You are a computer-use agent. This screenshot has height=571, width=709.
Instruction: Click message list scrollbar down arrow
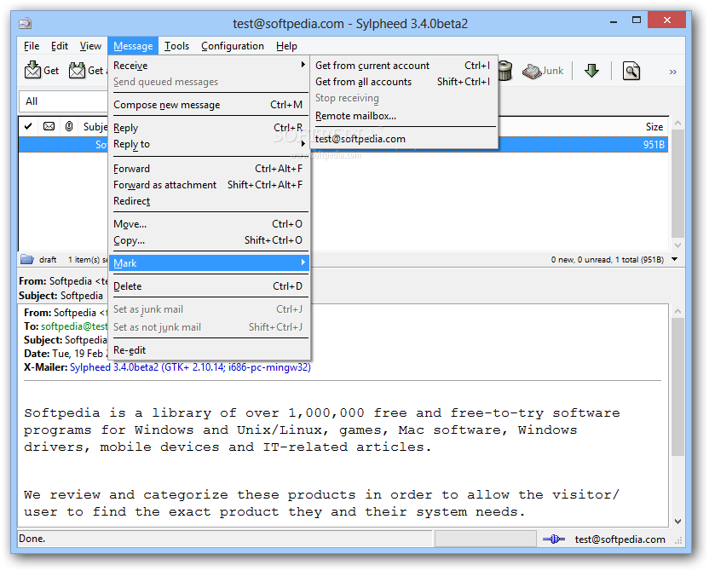pyautogui.click(x=677, y=245)
